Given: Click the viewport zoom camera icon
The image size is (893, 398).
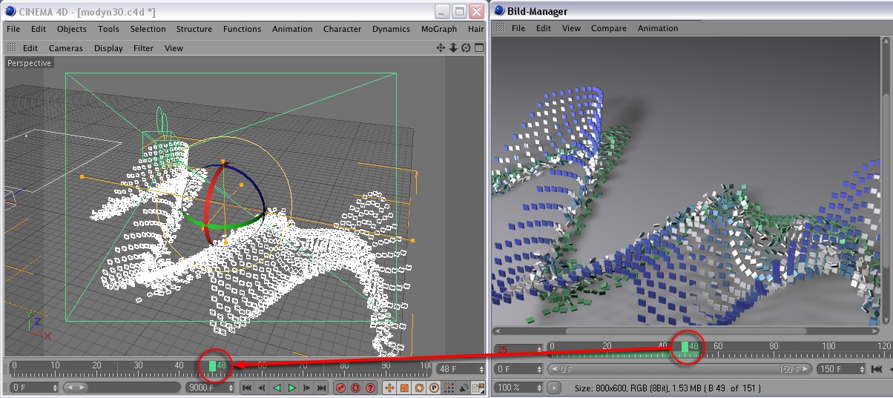Looking at the screenshot, I should pyautogui.click(x=453, y=47).
